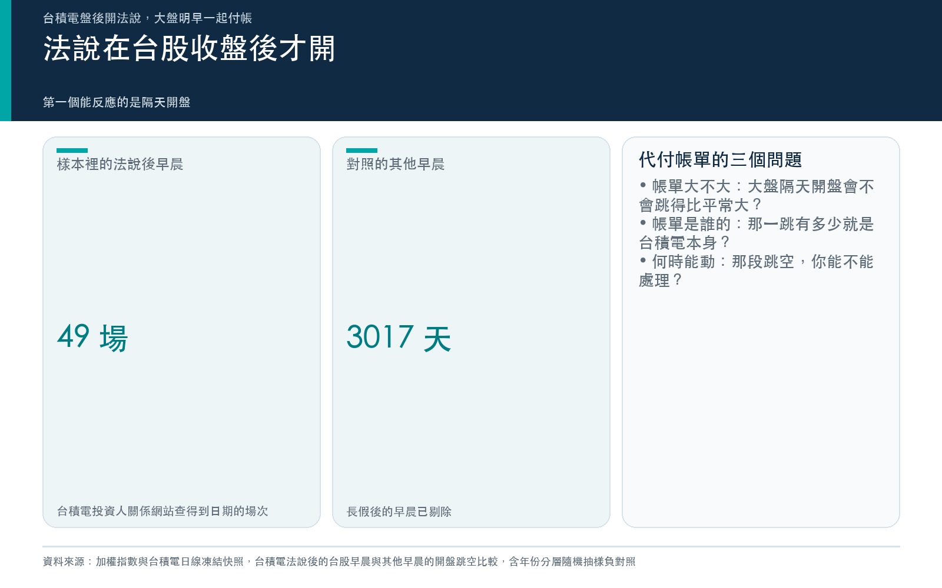Screen dimensions: 942x588
Task: Click the card label 樣本裡的法說後早晨
Action: click(x=120, y=164)
